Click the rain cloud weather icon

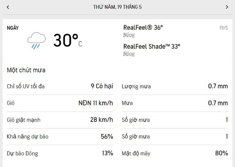[x=36, y=41]
